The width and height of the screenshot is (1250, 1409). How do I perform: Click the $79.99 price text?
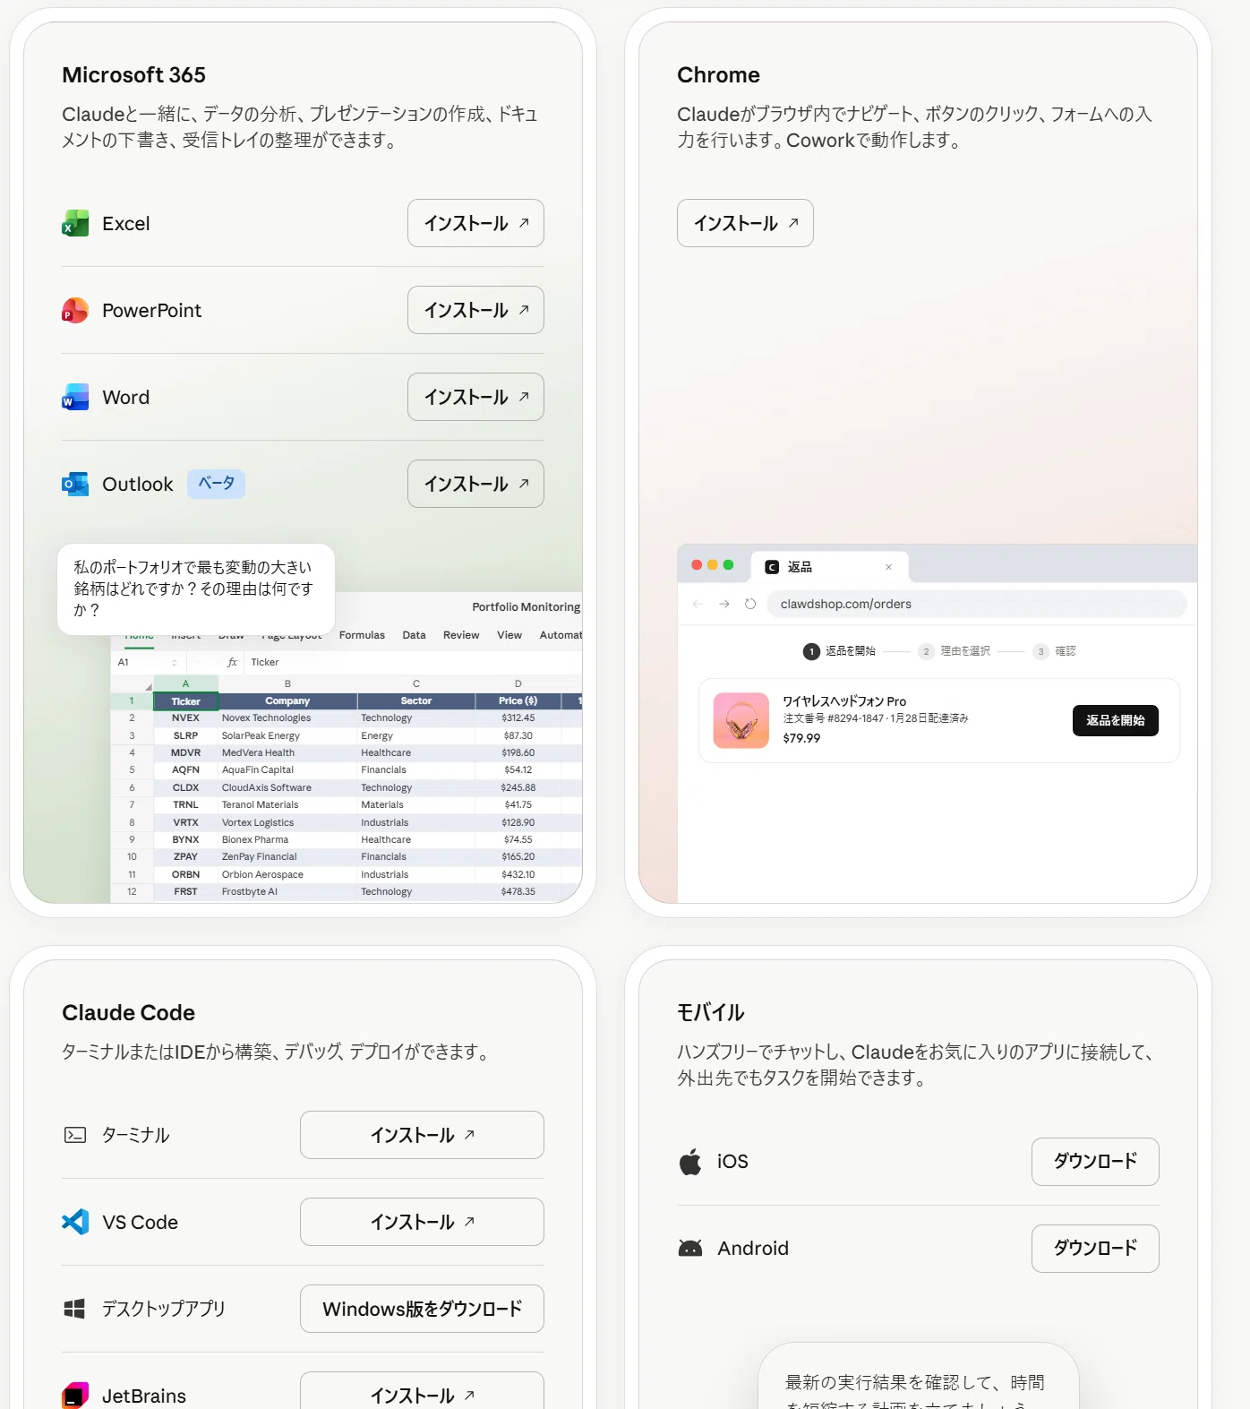801,738
